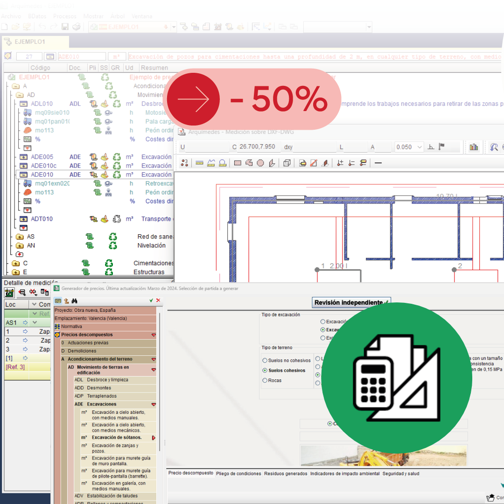Select the Rocas terrain option
Viewport: 504px width, 504px height.
(x=265, y=380)
